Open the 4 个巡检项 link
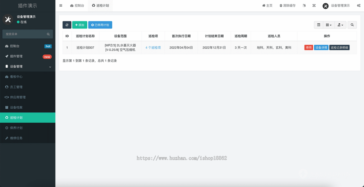Image resolution: width=364 pixels, height=187 pixels. coord(153,47)
